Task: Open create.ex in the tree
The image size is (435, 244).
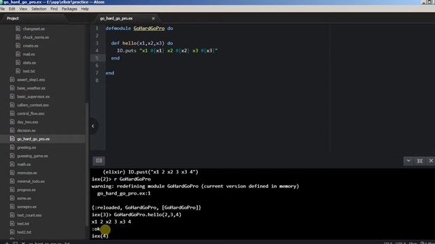Action: tap(31, 45)
